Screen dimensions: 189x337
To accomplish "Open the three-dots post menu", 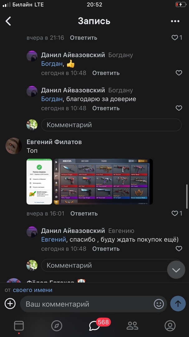I will click(x=175, y=21).
